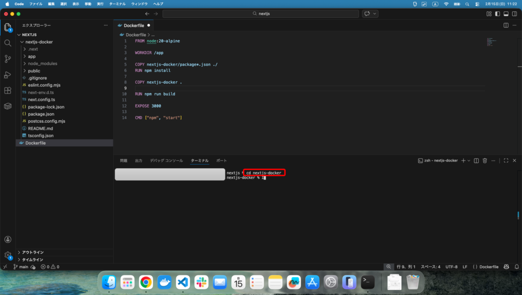The height and width of the screenshot is (295, 522).
Task: Open the new terminal profile dropdown arrow
Action: click(469, 160)
